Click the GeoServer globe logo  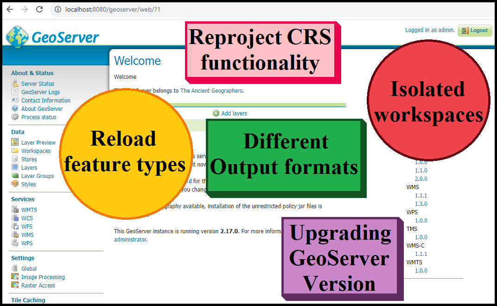(x=17, y=37)
